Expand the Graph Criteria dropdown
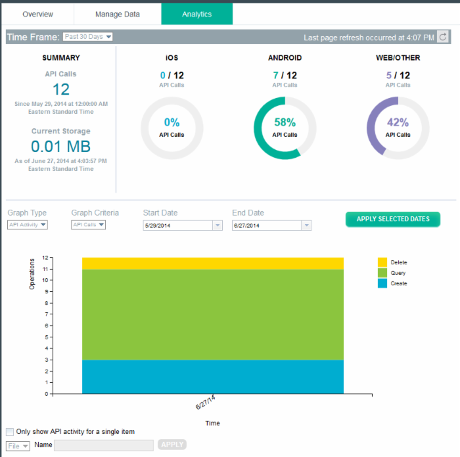 89,225
